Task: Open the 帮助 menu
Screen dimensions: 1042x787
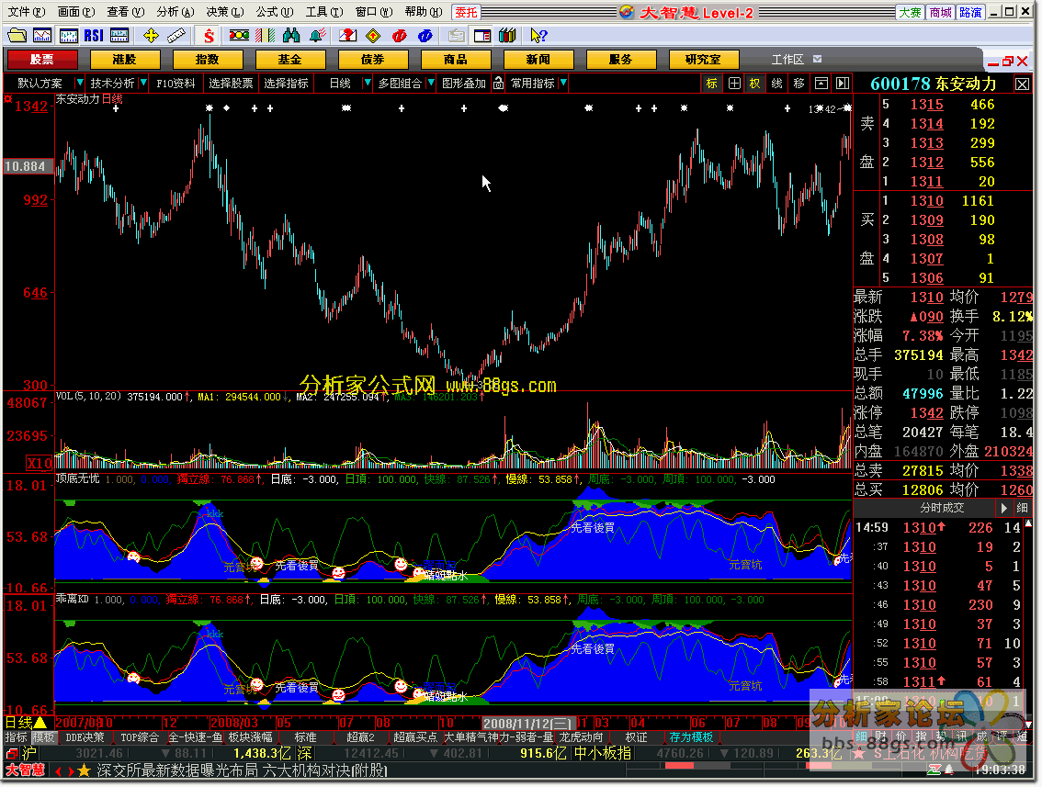Action: [423, 12]
